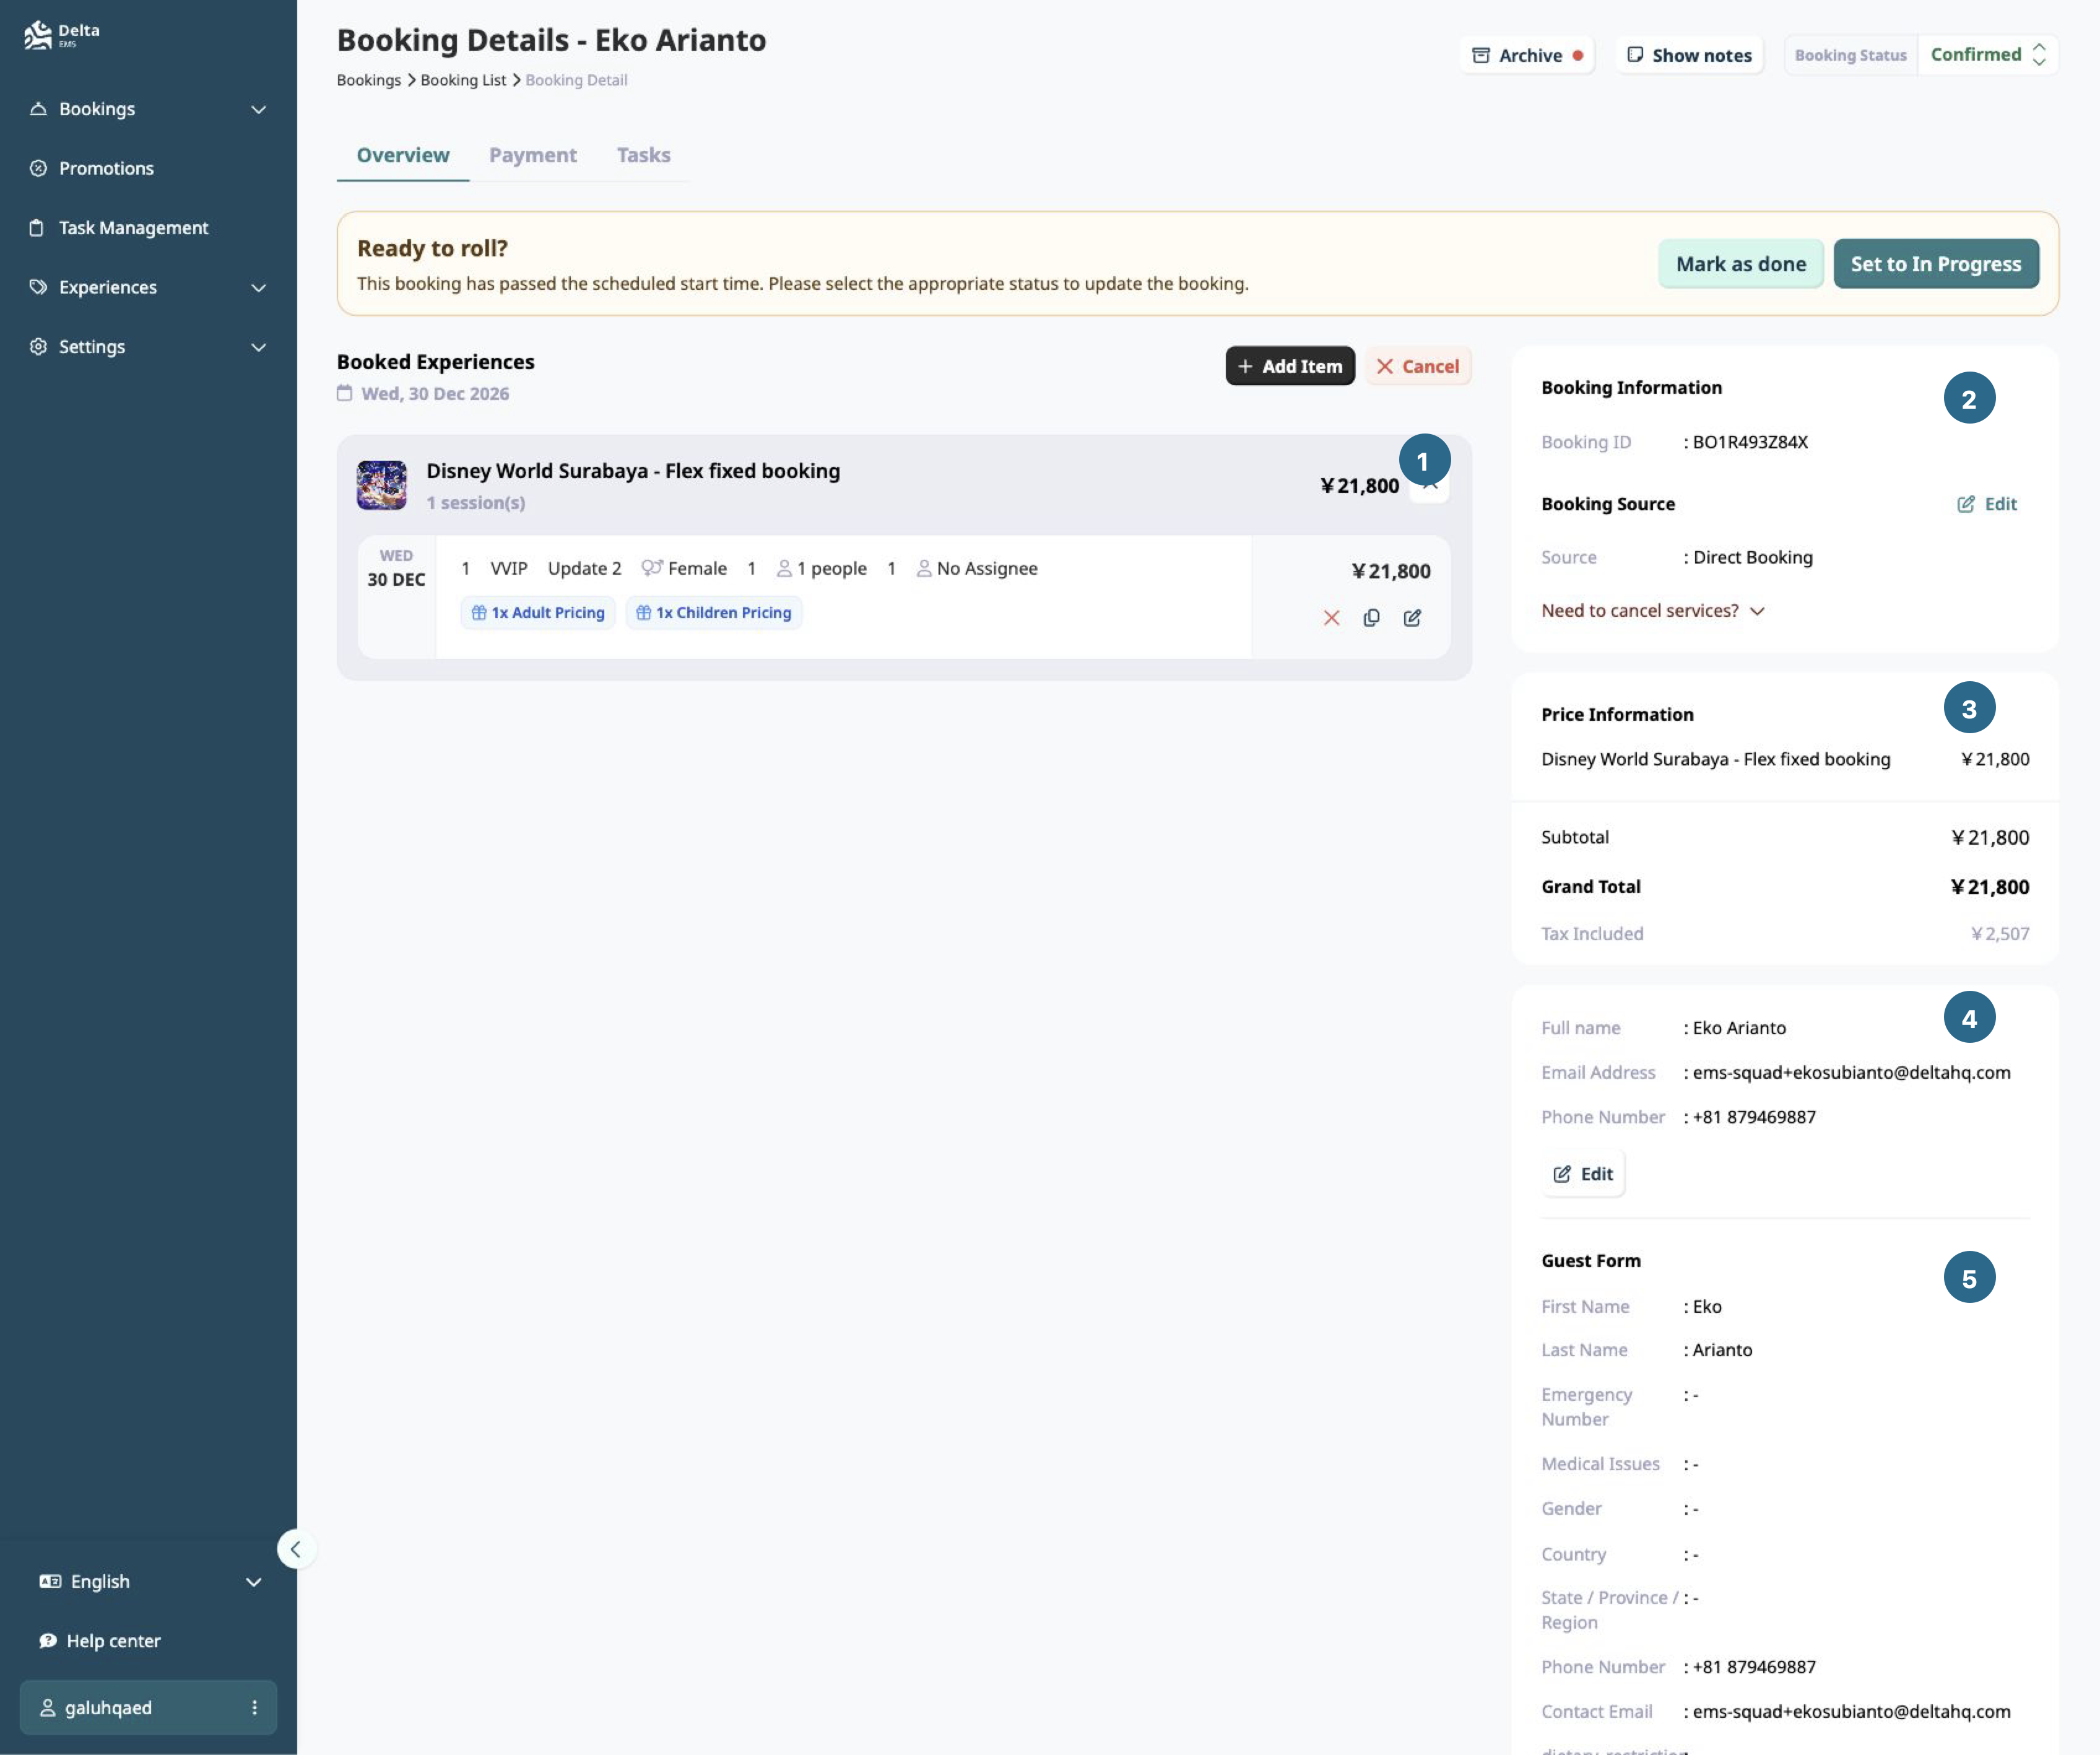Open Help center

pos(100,1641)
